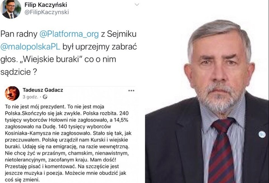Open the @FilipKaczynski handle
Image resolution: width=269 pixels, height=183 pixels.
click(47, 12)
